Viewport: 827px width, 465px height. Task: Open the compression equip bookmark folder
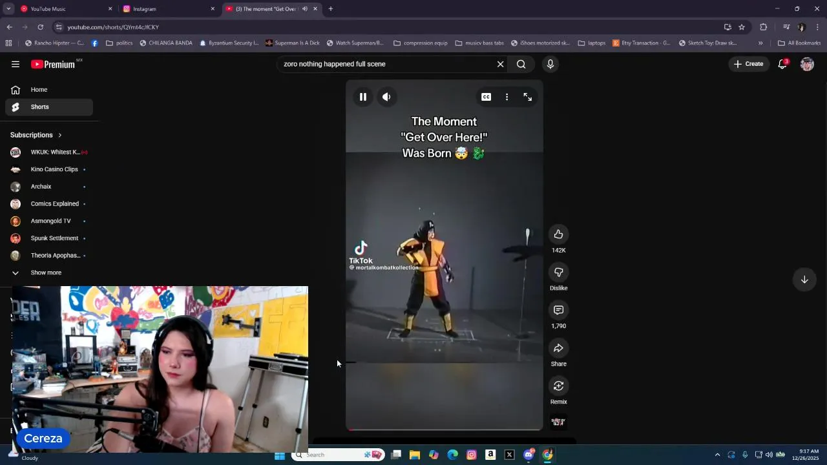point(420,43)
